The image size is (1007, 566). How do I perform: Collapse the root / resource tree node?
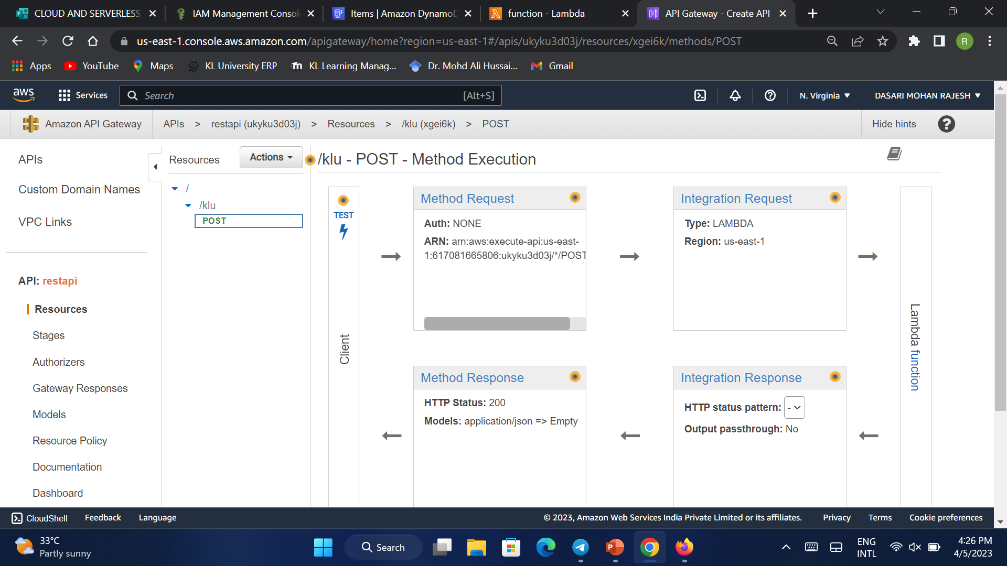(175, 189)
